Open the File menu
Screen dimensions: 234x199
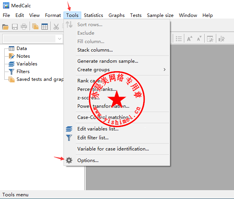point(6,15)
